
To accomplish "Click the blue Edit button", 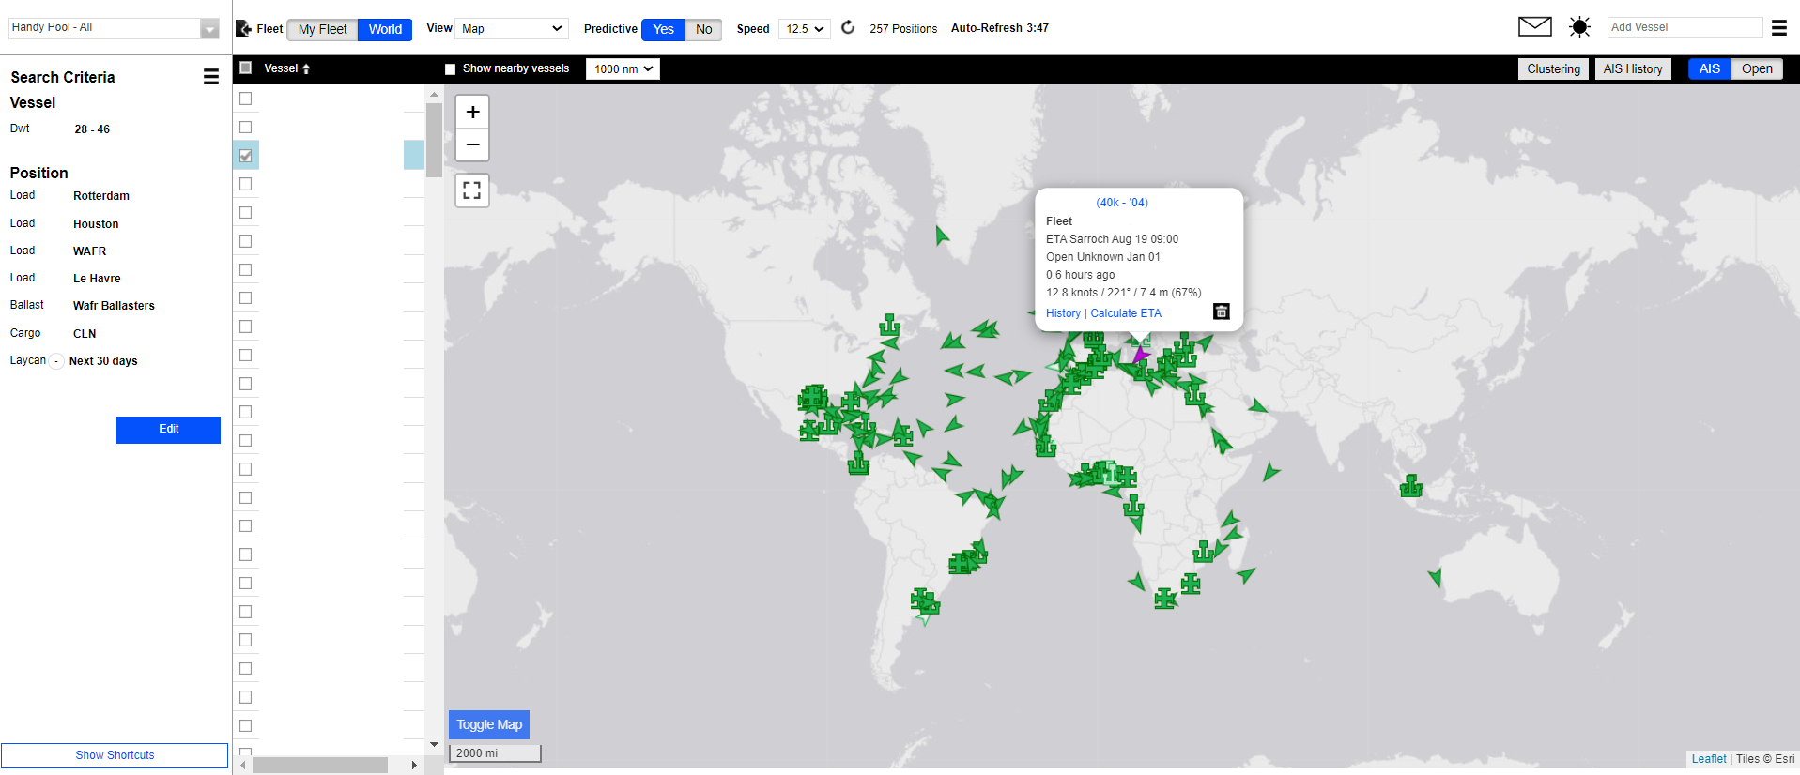I will click(x=168, y=430).
